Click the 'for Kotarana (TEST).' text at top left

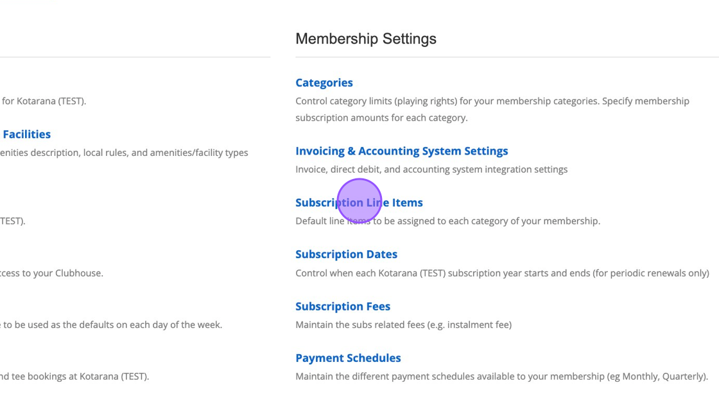click(x=44, y=101)
